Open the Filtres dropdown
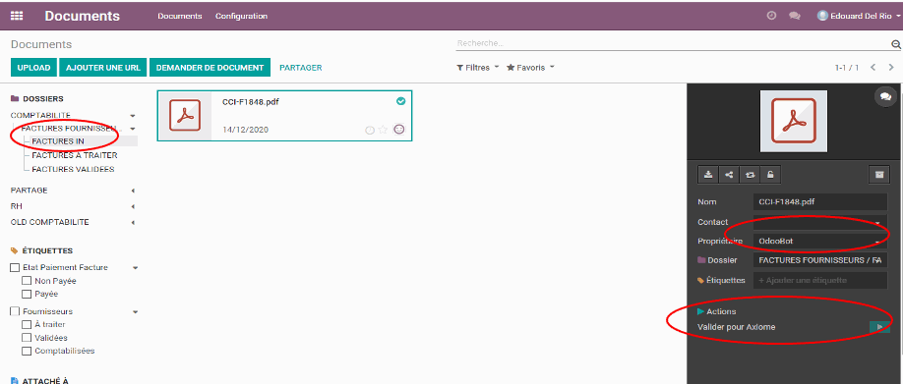This screenshot has height=384, width=903. (478, 68)
